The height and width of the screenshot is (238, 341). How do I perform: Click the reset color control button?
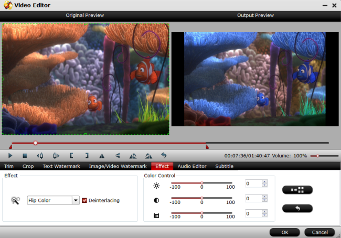coord(297,209)
